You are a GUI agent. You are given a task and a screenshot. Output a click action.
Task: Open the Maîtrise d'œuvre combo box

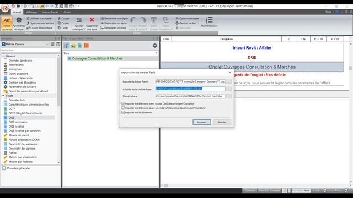coord(25,44)
